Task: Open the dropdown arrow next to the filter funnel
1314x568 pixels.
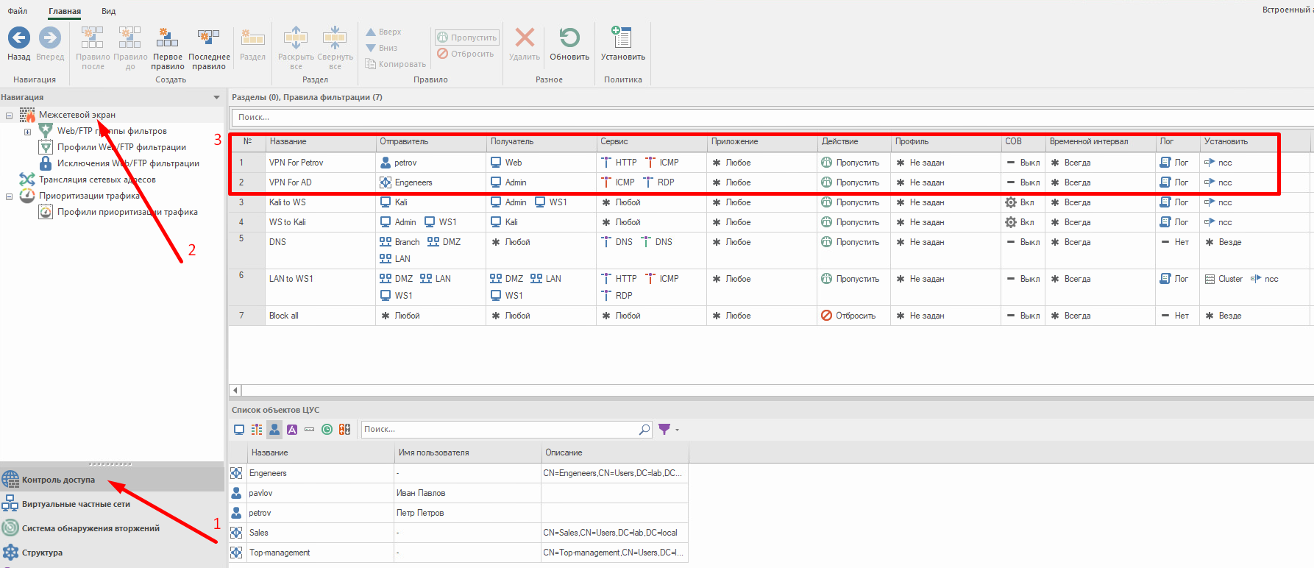Action: tap(677, 430)
